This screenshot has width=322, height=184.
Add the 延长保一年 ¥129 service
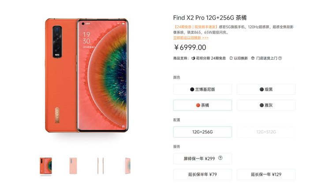pos(266,174)
